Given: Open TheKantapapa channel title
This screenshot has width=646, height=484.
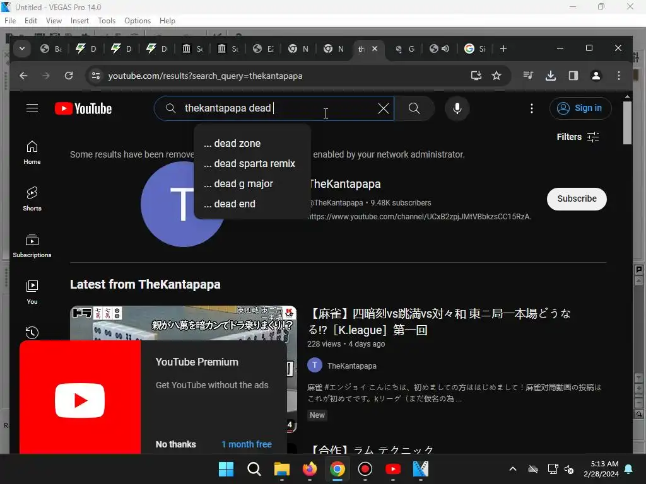Looking at the screenshot, I should [x=345, y=184].
